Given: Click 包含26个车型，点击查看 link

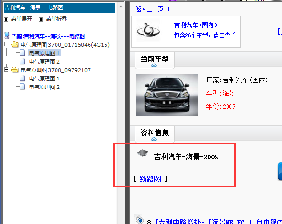Looking at the screenshot, I should [x=205, y=35].
